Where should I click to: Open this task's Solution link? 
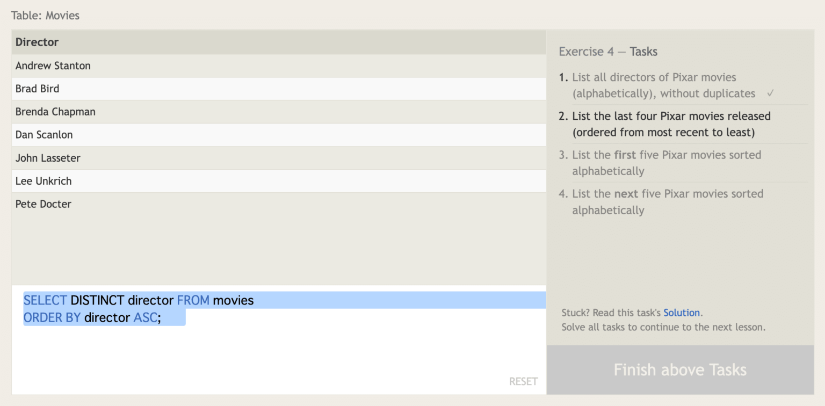682,313
